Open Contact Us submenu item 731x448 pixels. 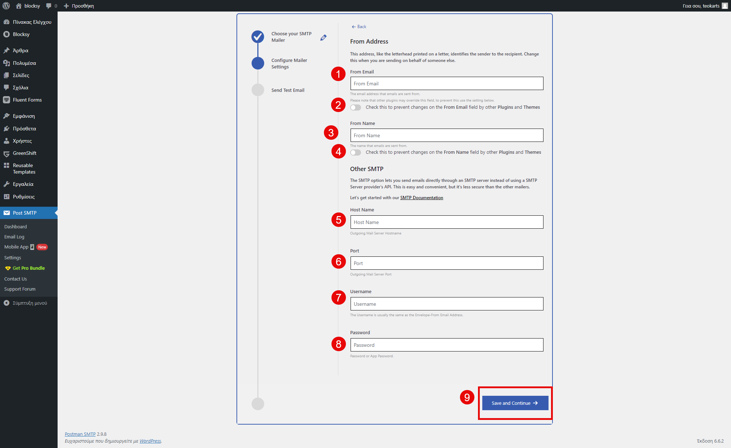tap(15, 279)
